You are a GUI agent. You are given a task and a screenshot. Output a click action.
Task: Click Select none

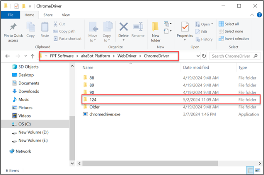point(231,31)
